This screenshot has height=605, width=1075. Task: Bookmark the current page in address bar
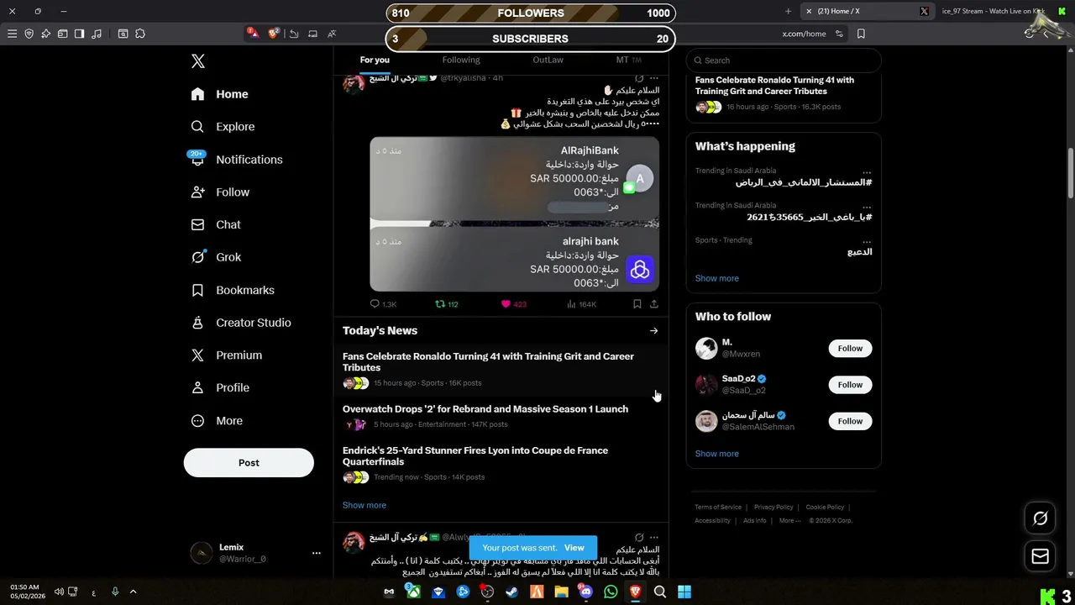[861, 34]
